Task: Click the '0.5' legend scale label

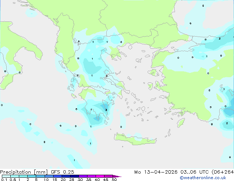Action: point(13,180)
